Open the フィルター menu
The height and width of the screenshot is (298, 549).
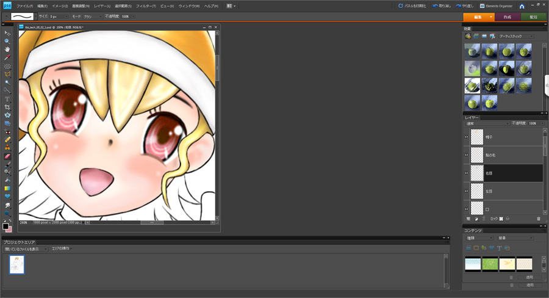point(145,6)
